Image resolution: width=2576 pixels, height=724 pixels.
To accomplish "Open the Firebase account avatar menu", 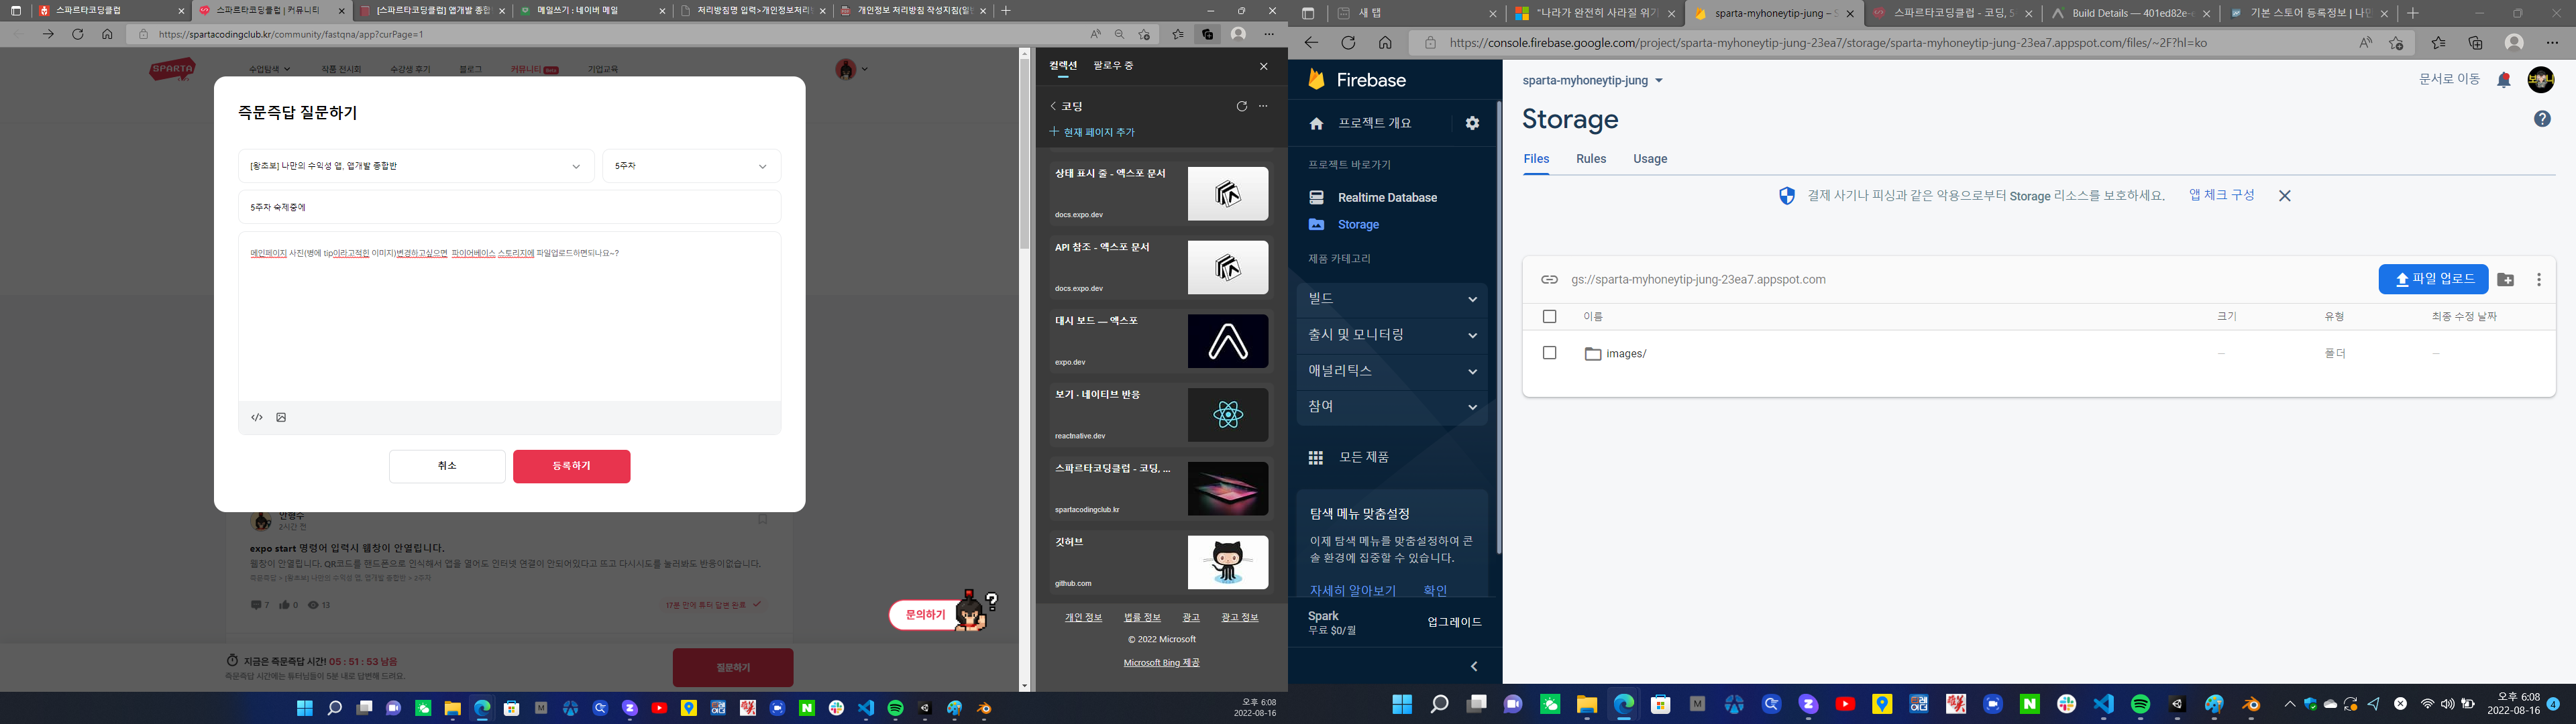I will coord(2541,80).
